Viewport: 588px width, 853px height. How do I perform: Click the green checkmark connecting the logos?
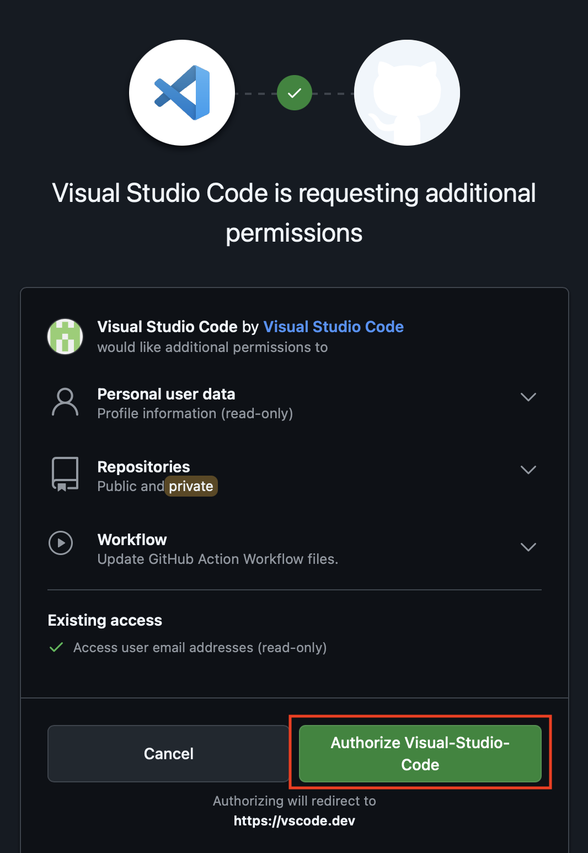click(295, 94)
